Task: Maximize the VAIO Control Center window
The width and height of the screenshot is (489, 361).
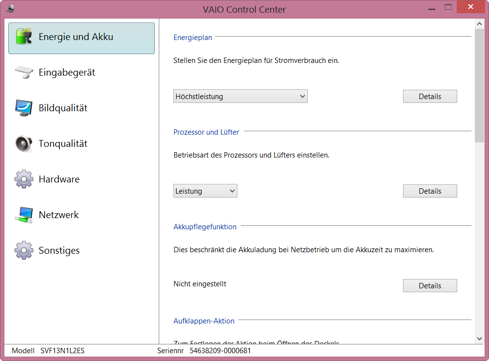Action: (448, 7)
